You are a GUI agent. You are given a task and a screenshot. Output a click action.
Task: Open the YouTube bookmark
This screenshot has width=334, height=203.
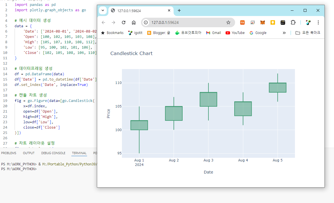235,33
